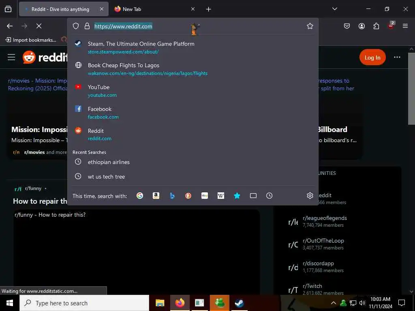Viewport: 415px width, 311px height.
Task: Open site info padlock icon
Action: point(87,26)
